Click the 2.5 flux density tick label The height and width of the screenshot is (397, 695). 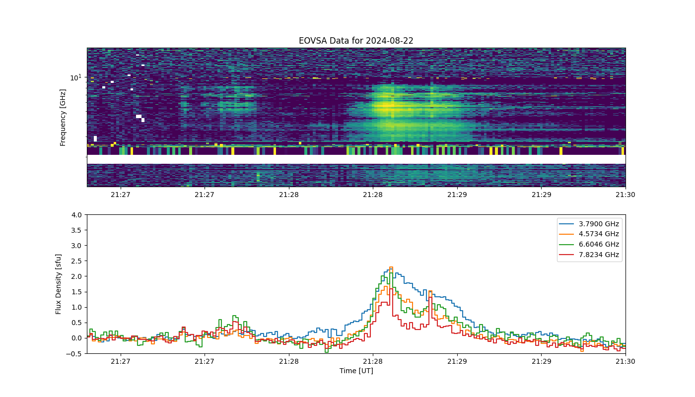(76, 261)
